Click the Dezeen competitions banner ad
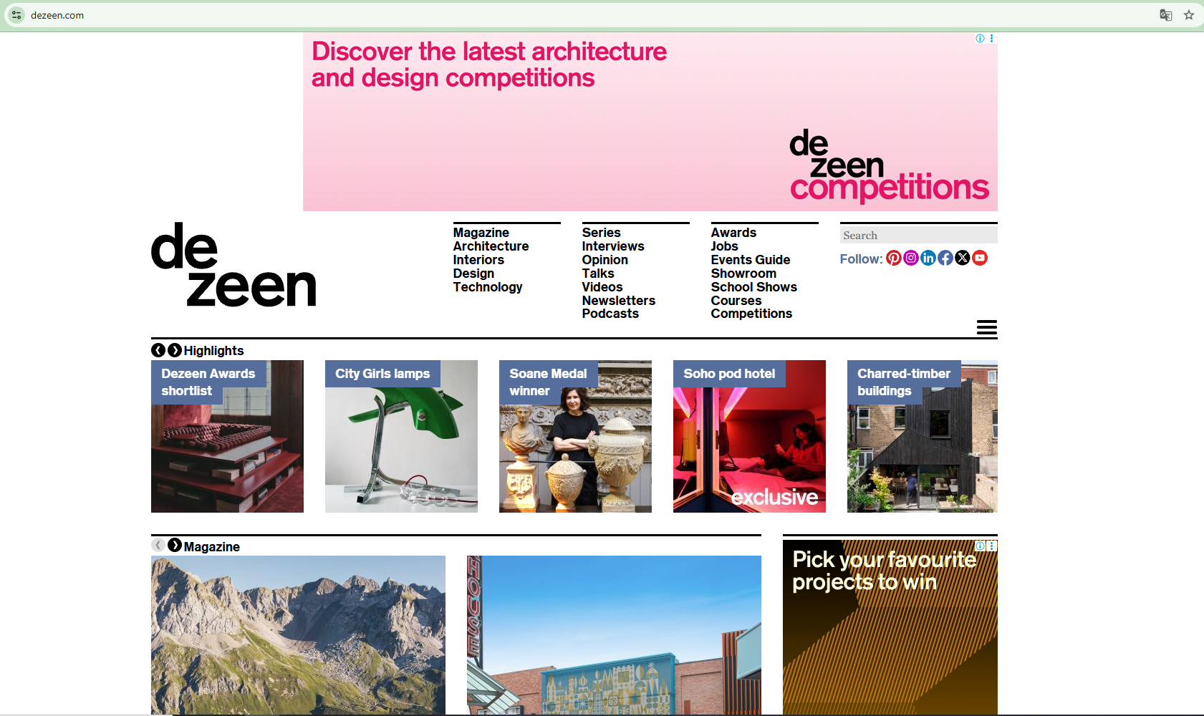This screenshot has height=716, width=1204. point(650,122)
